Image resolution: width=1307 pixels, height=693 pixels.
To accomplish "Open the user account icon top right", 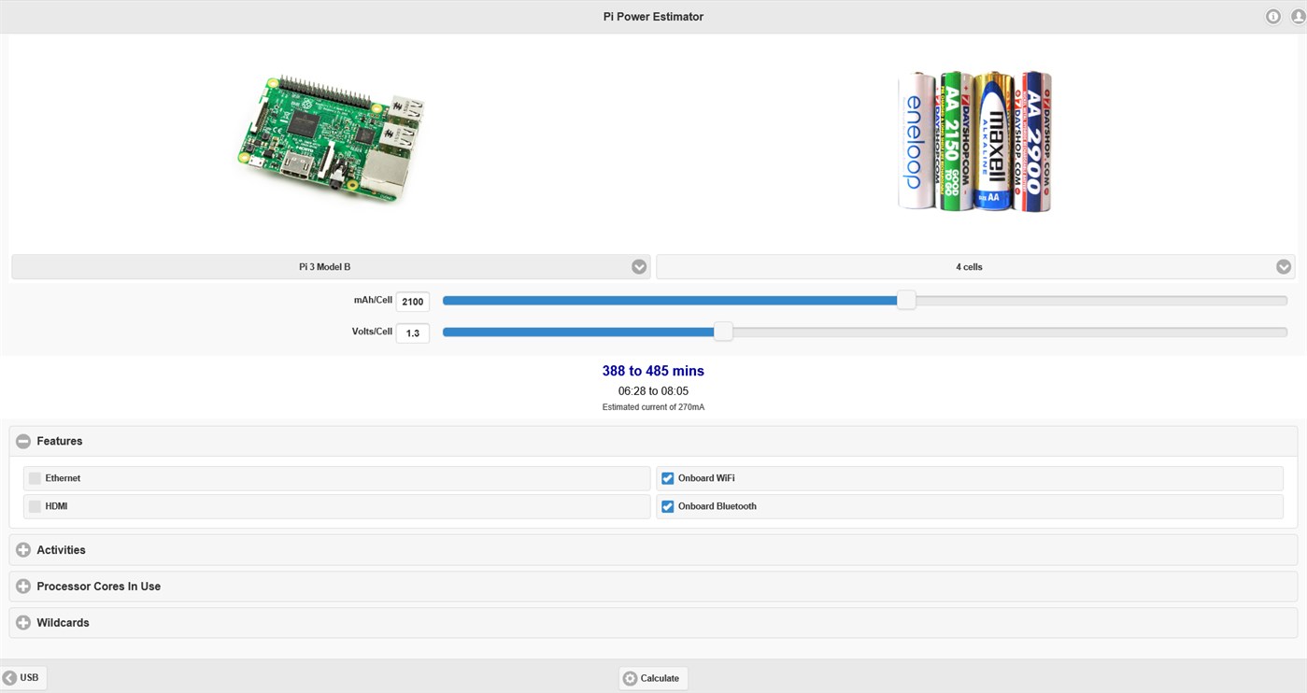I will click(1297, 16).
